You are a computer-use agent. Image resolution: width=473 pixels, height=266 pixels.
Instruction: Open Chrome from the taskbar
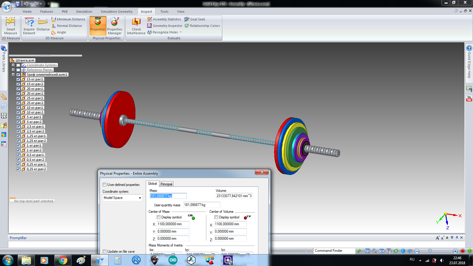click(x=62, y=260)
